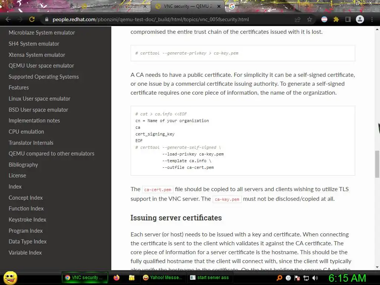
Task: Switch to VNC security taskbar window
Action: [x=85, y=278]
